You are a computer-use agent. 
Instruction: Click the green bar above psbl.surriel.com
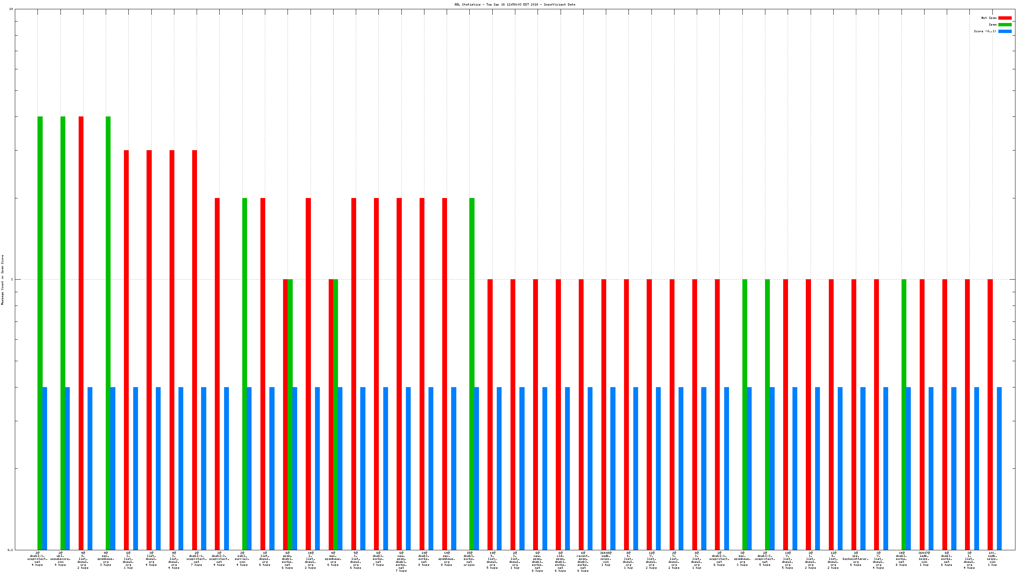pyautogui.click(x=244, y=372)
